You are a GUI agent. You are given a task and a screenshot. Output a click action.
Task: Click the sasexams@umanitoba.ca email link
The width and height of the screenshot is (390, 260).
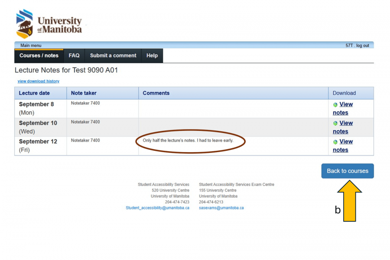(x=221, y=208)
